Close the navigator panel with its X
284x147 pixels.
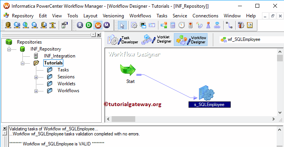point(99,35)
